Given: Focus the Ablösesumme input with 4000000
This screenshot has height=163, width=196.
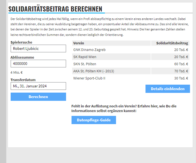Looking at the screenshot, I should click(x=38, y=64).
